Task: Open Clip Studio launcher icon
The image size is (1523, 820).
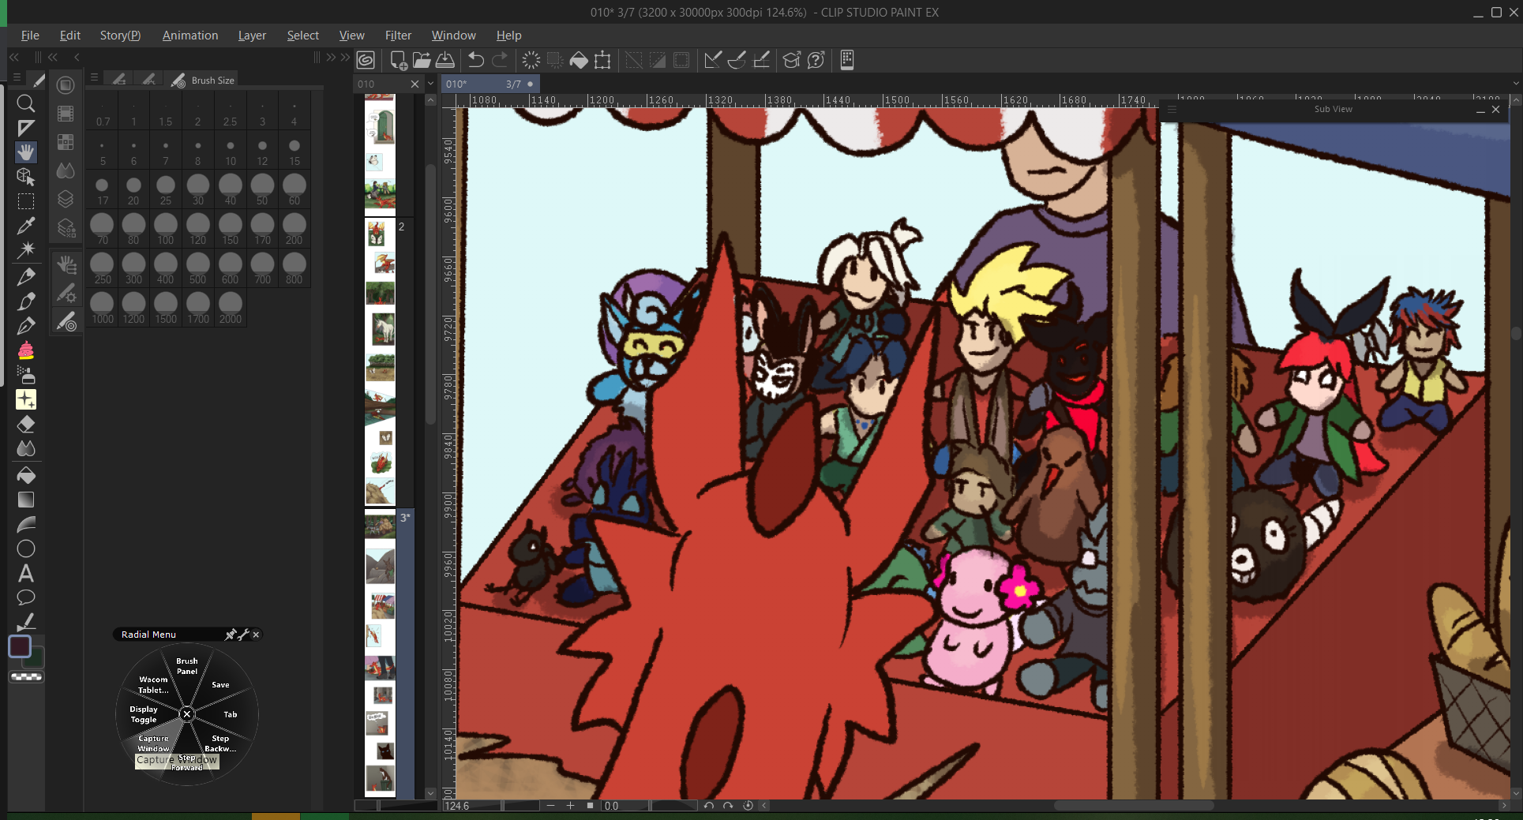Action: [366, 60]
